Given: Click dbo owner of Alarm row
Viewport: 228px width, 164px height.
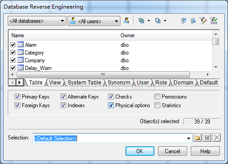Looking at the screenshot, I should pos(124,45).
